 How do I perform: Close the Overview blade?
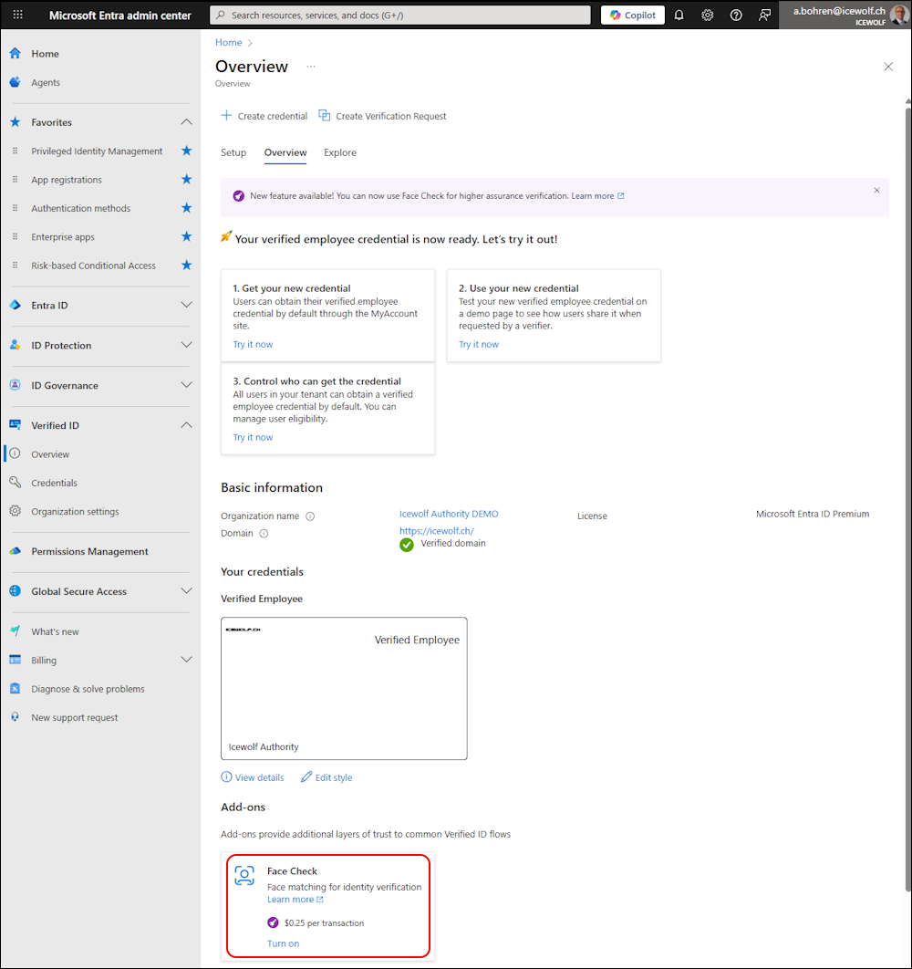click(x=888, y=66)
